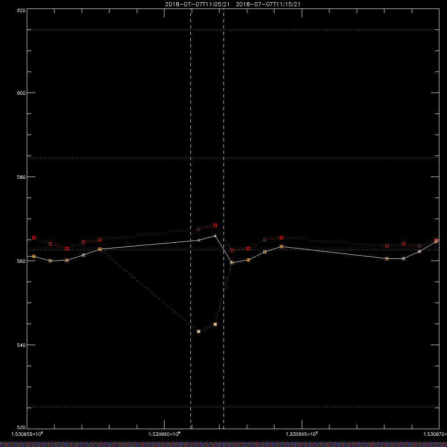Click the white plus marker at the curve peak
Screen dimensions: 447x447
215,236
